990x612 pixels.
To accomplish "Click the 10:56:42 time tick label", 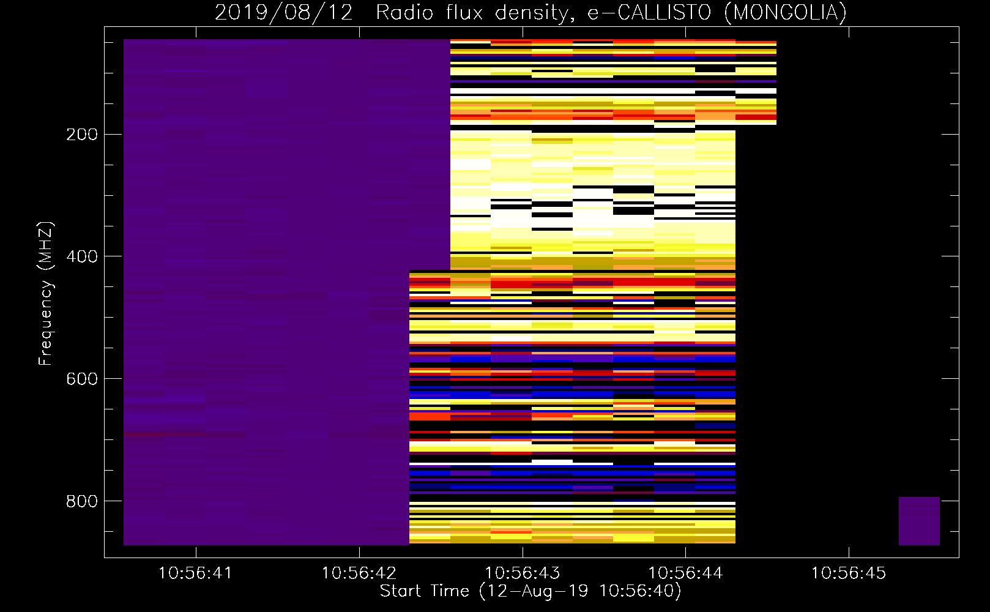I will [x=359, y=573].
